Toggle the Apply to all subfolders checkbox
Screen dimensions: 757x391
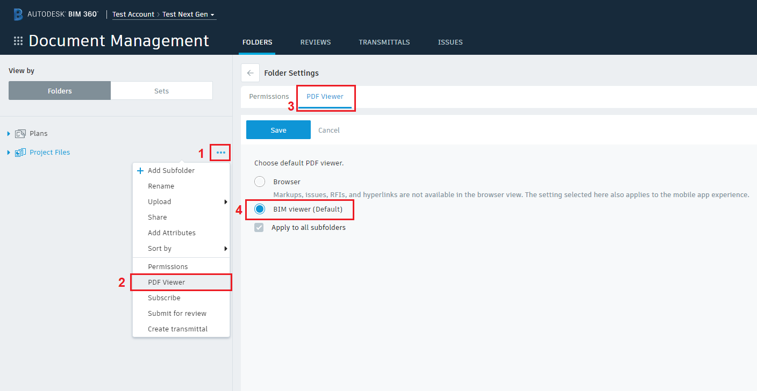point(259,228)
